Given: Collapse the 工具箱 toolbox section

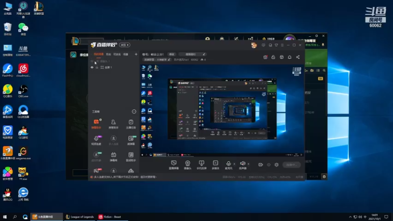Looking at the screenshot, I should pyautogui.click(x=134, y=111).
